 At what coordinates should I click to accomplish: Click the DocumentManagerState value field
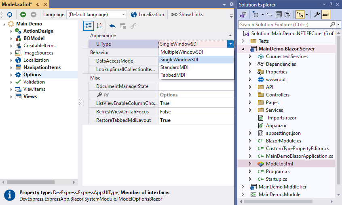pyautogui.click(x=196, y=86)
